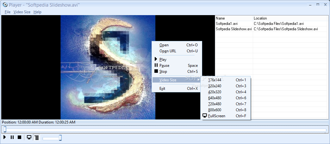Click the location path of Softpedia Slideshow.avi
This screenshot has height=144, width=330.
(286, 29)
